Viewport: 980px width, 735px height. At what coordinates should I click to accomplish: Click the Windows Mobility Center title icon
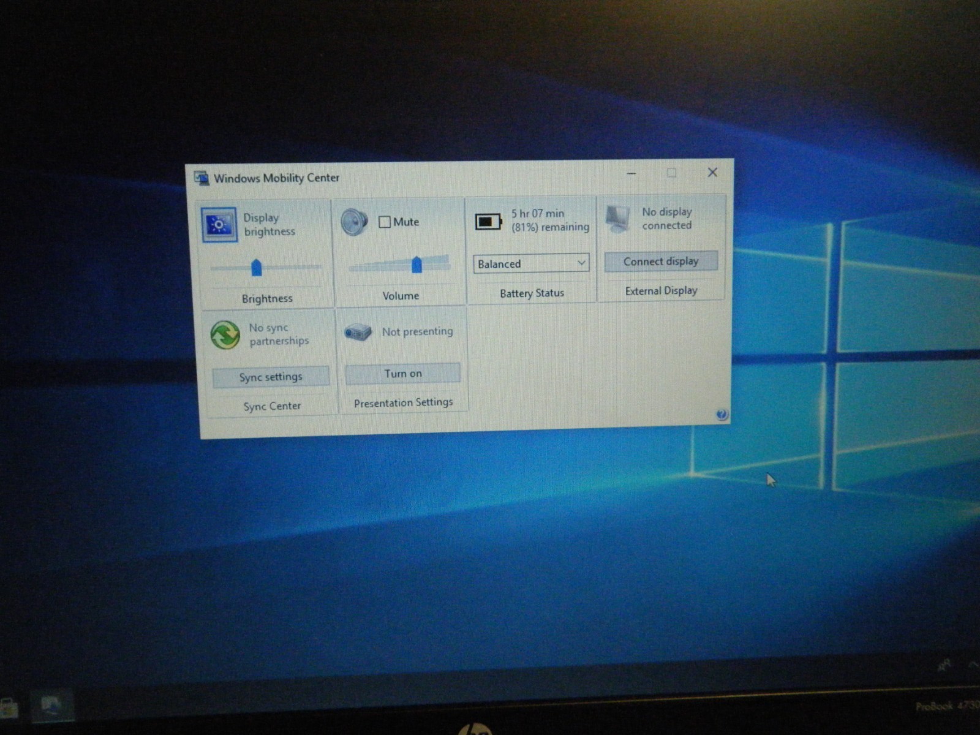tap(202, 178)
